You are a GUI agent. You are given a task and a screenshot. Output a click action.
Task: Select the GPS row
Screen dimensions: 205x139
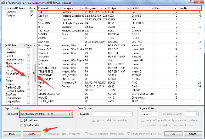coord(120,64)
